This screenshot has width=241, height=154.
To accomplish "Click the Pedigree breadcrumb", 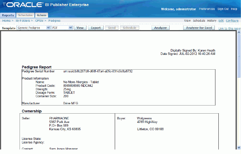I will pyautogui.click(x=55, y=20).
